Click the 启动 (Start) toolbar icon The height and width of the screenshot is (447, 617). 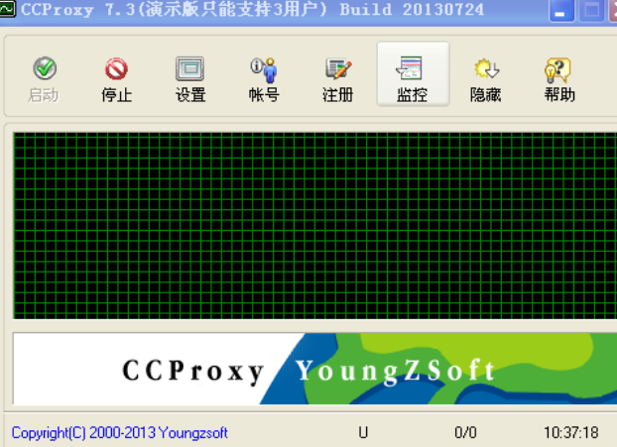coord(44,78)
